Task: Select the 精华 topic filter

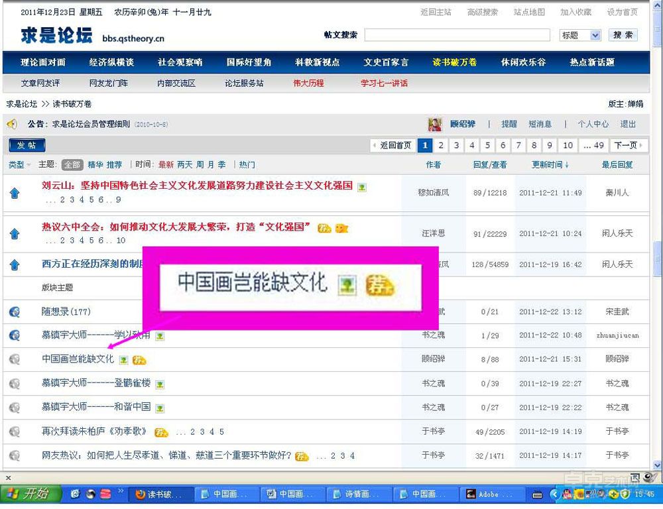Action: pos(95,165)
